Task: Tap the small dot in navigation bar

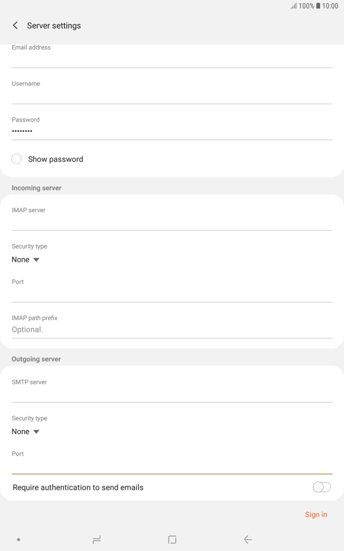Action: pos(19,540)
